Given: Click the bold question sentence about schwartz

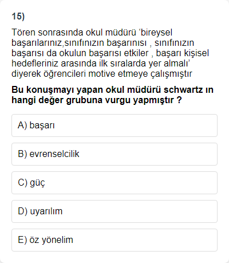Looking at the screenshot, I should 112,95.
